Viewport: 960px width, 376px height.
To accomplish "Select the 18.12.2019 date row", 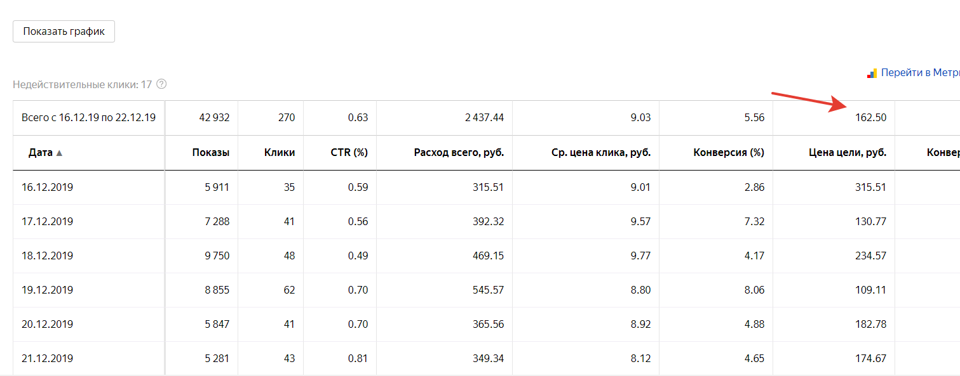I will click(48, 256).
